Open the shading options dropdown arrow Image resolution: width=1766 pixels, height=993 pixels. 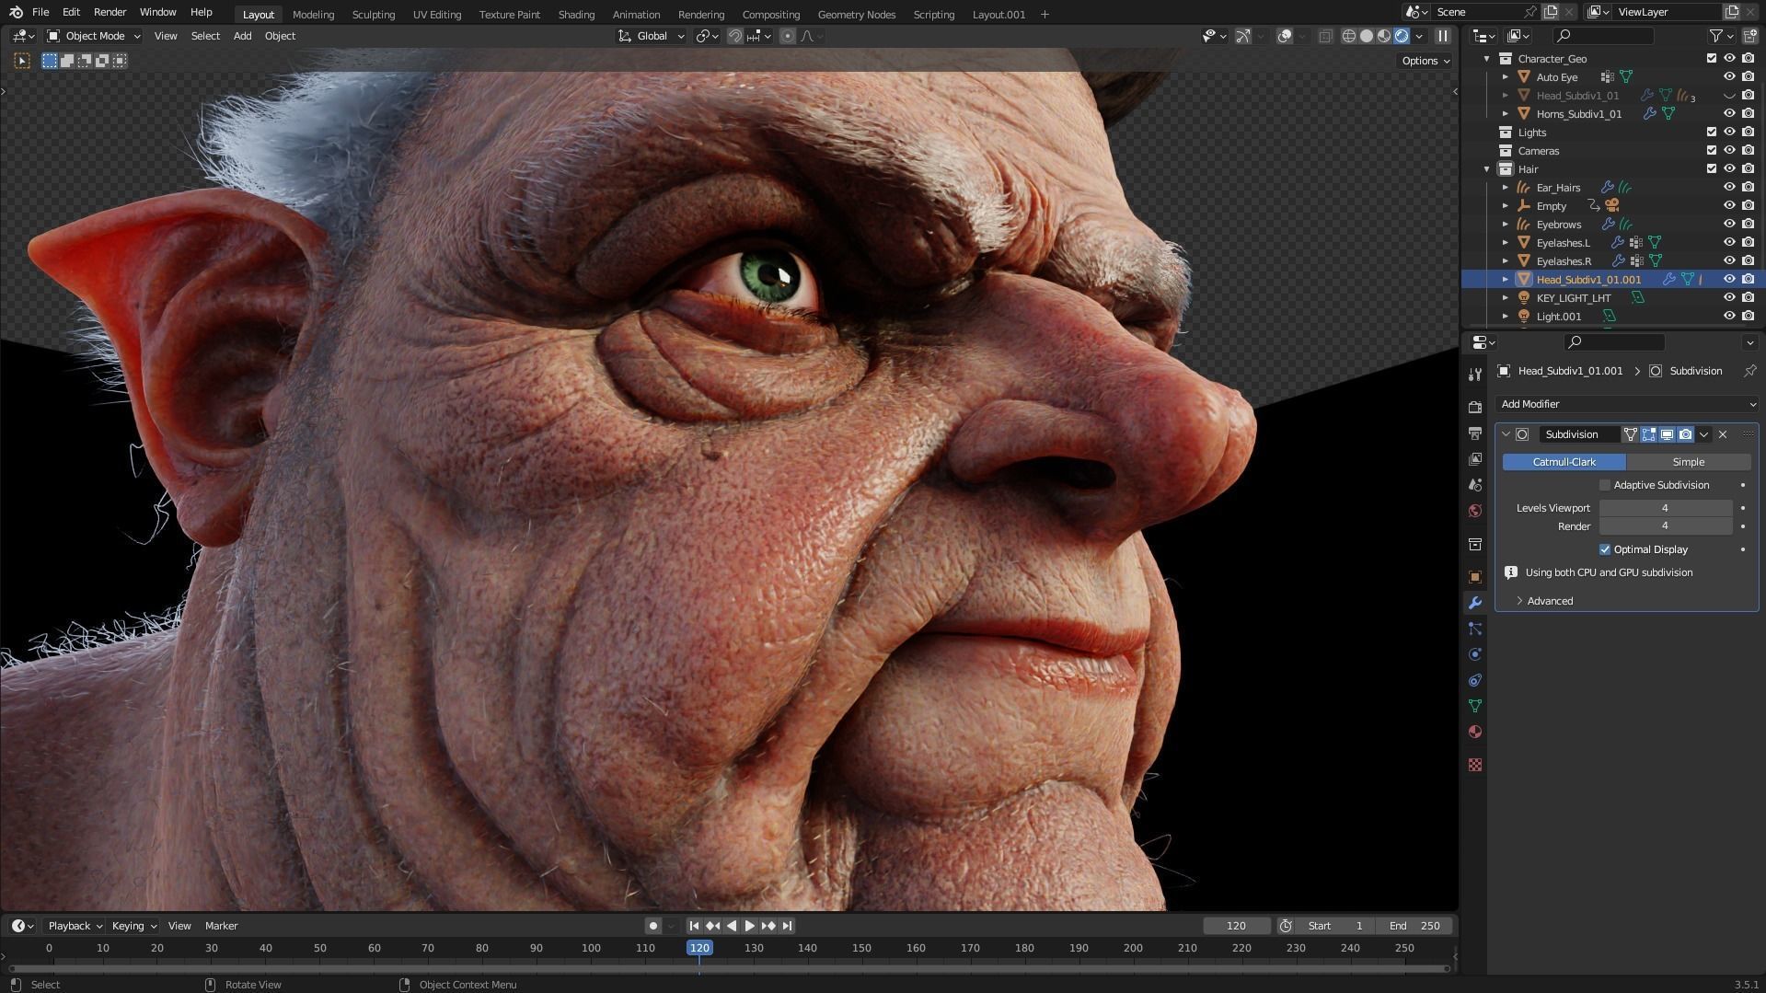[1419, 36]
